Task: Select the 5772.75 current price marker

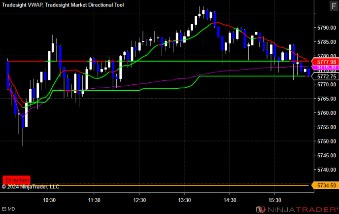Action: 325,76
